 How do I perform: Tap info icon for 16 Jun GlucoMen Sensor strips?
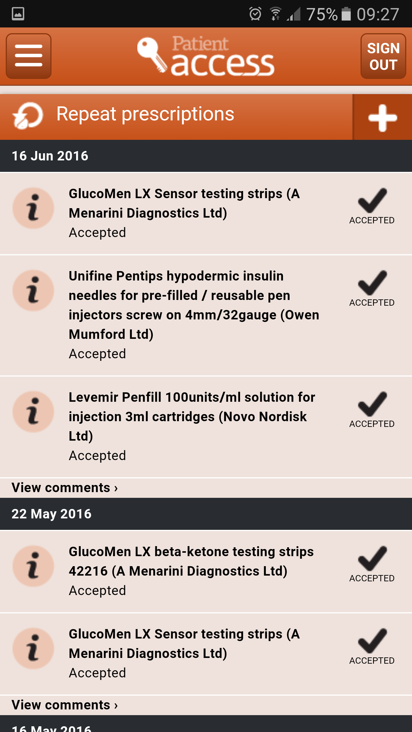33,208
